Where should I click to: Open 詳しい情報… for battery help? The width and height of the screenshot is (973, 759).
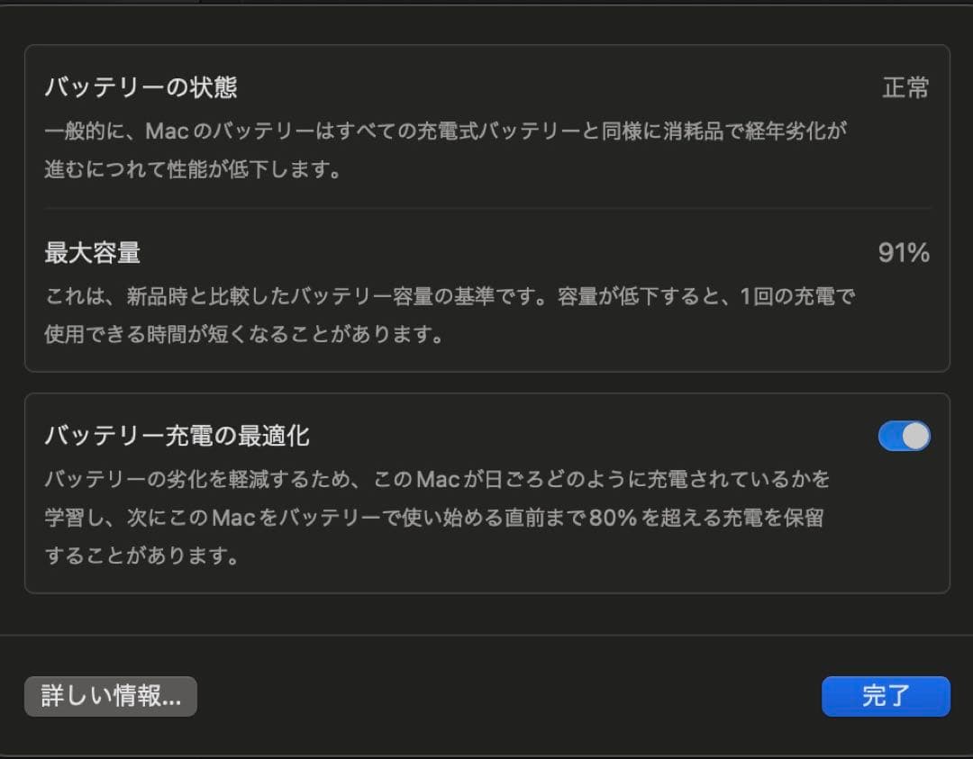pos(111,696)
